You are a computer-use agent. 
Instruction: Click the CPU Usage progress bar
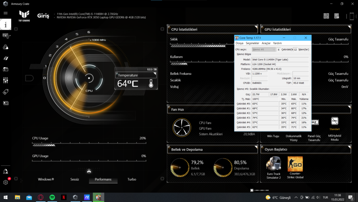click(89, 145)
